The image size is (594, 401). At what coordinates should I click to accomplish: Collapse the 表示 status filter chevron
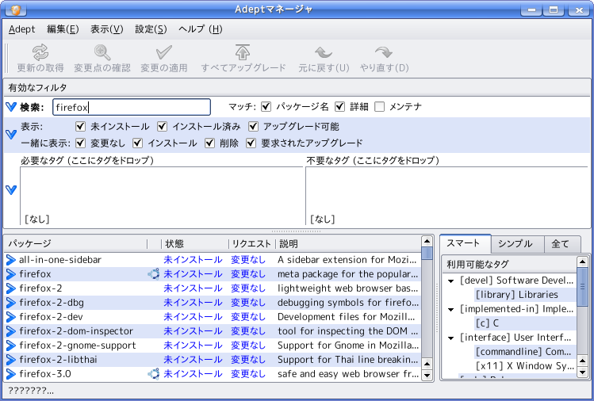pyautogui.click(x=11, y=135)
